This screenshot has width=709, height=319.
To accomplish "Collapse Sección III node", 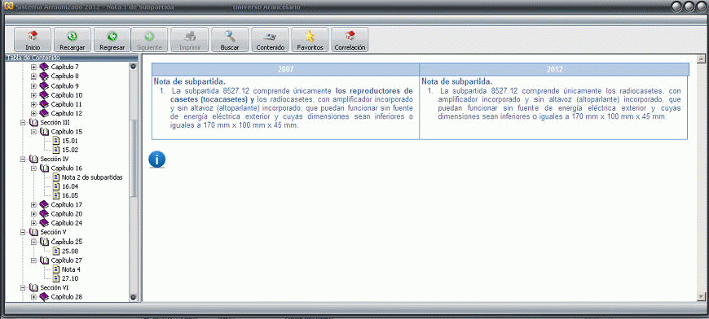I will (x=23, y=122).
